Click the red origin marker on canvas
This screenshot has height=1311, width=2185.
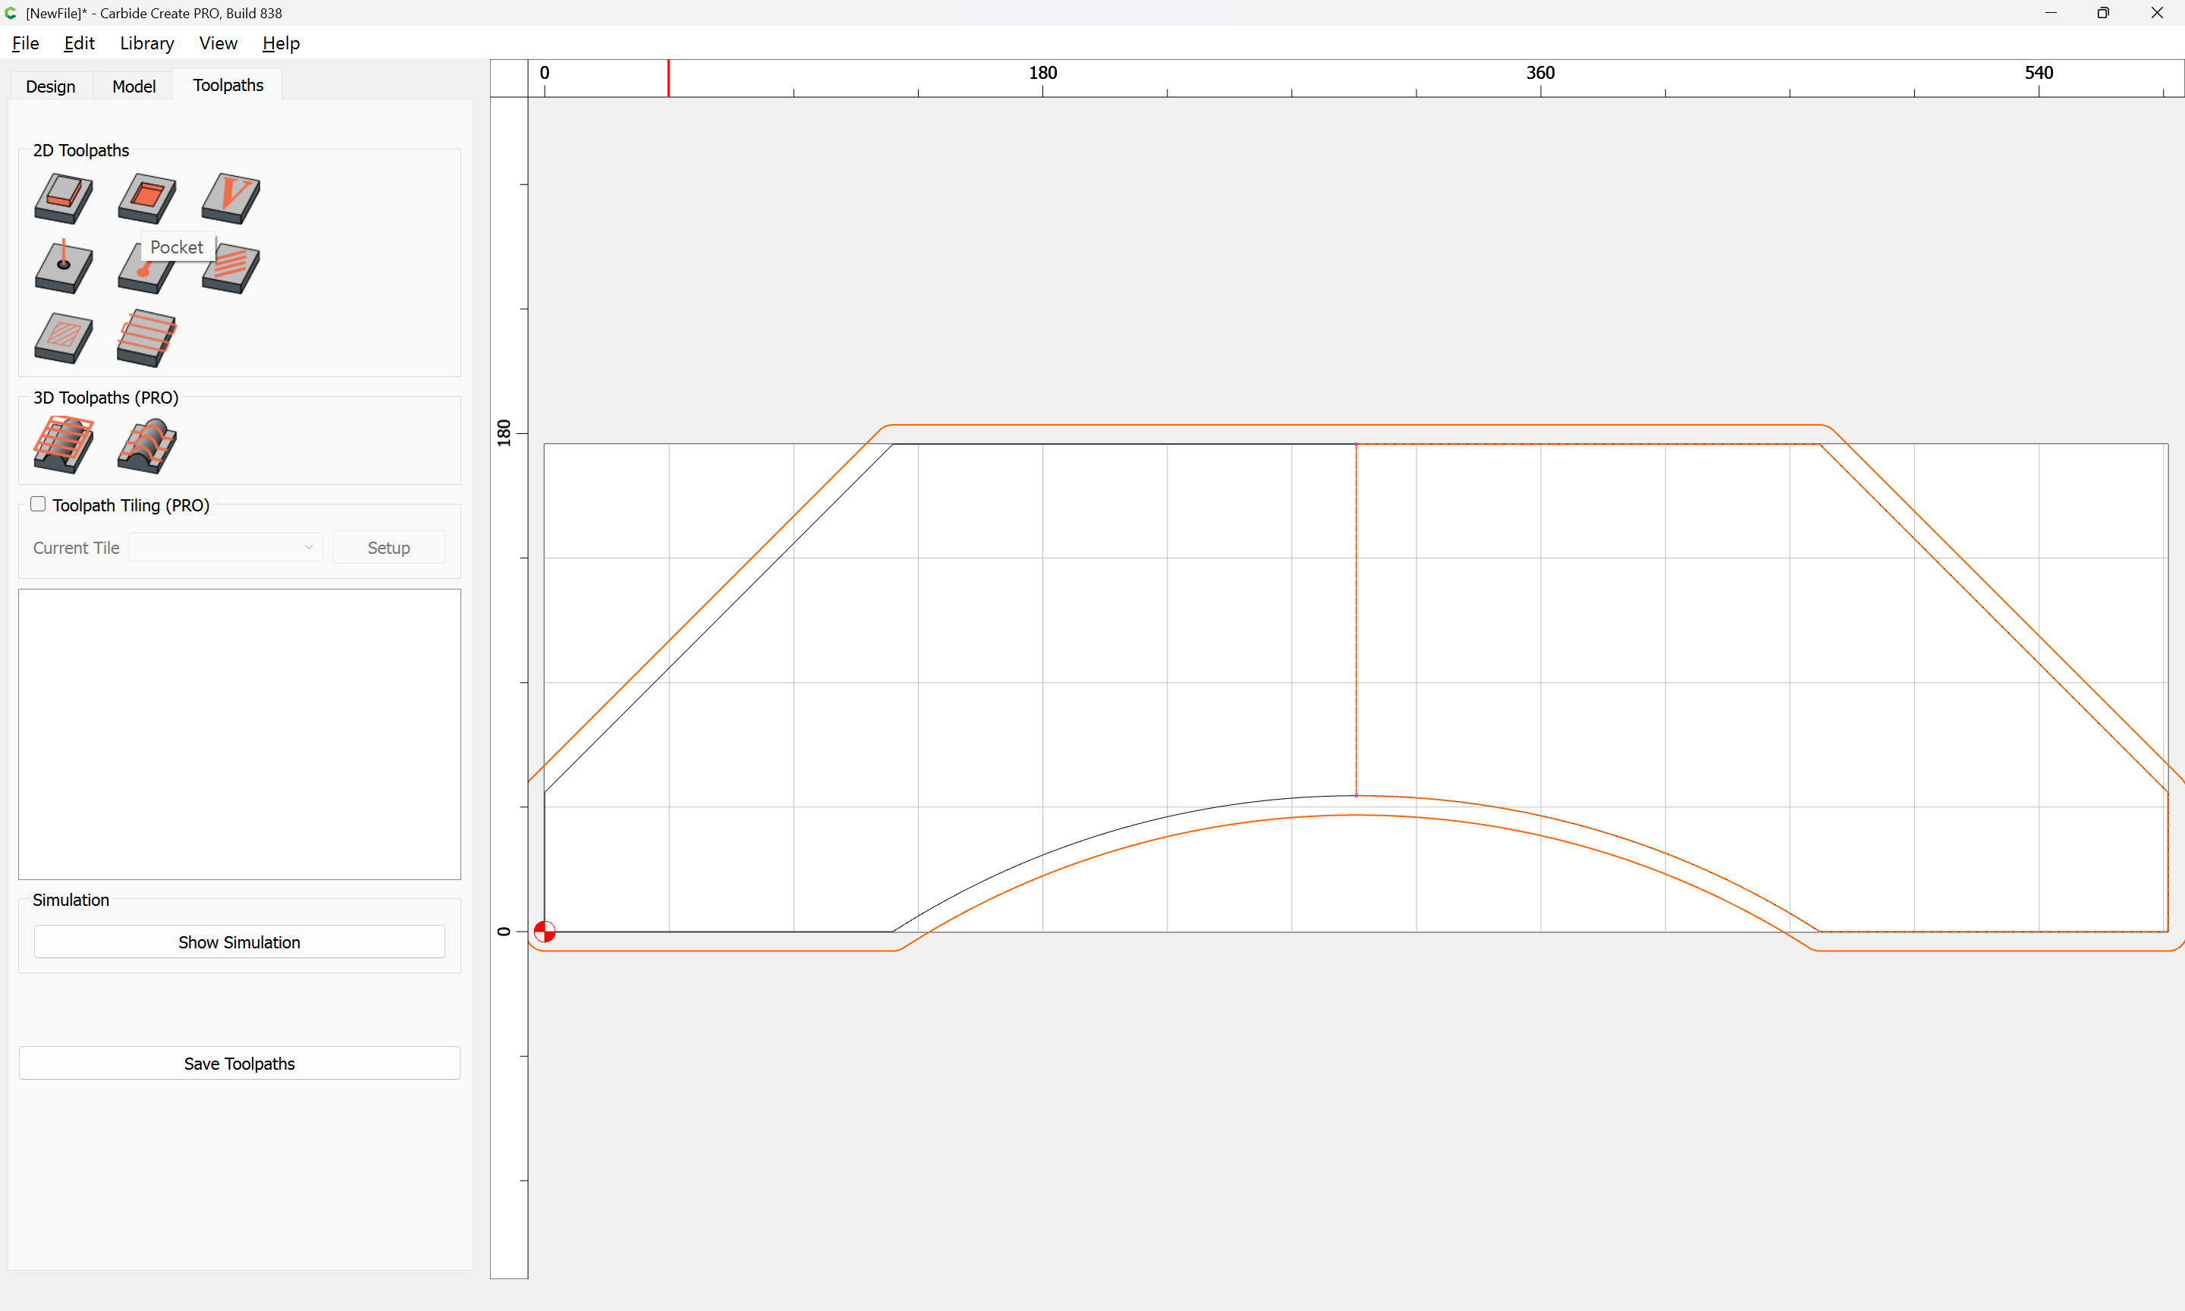pos(545,931)
